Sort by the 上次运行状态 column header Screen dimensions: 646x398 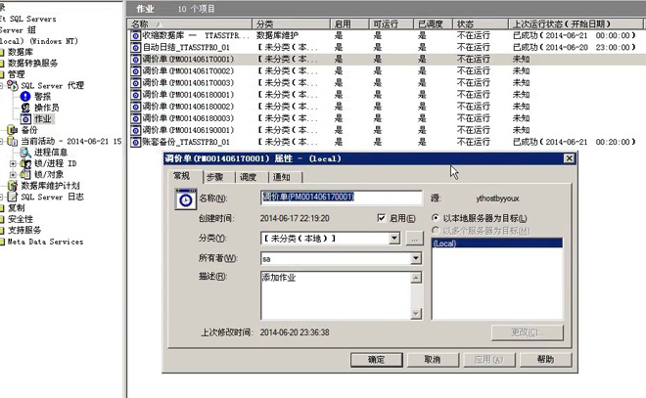click(577, 23)
